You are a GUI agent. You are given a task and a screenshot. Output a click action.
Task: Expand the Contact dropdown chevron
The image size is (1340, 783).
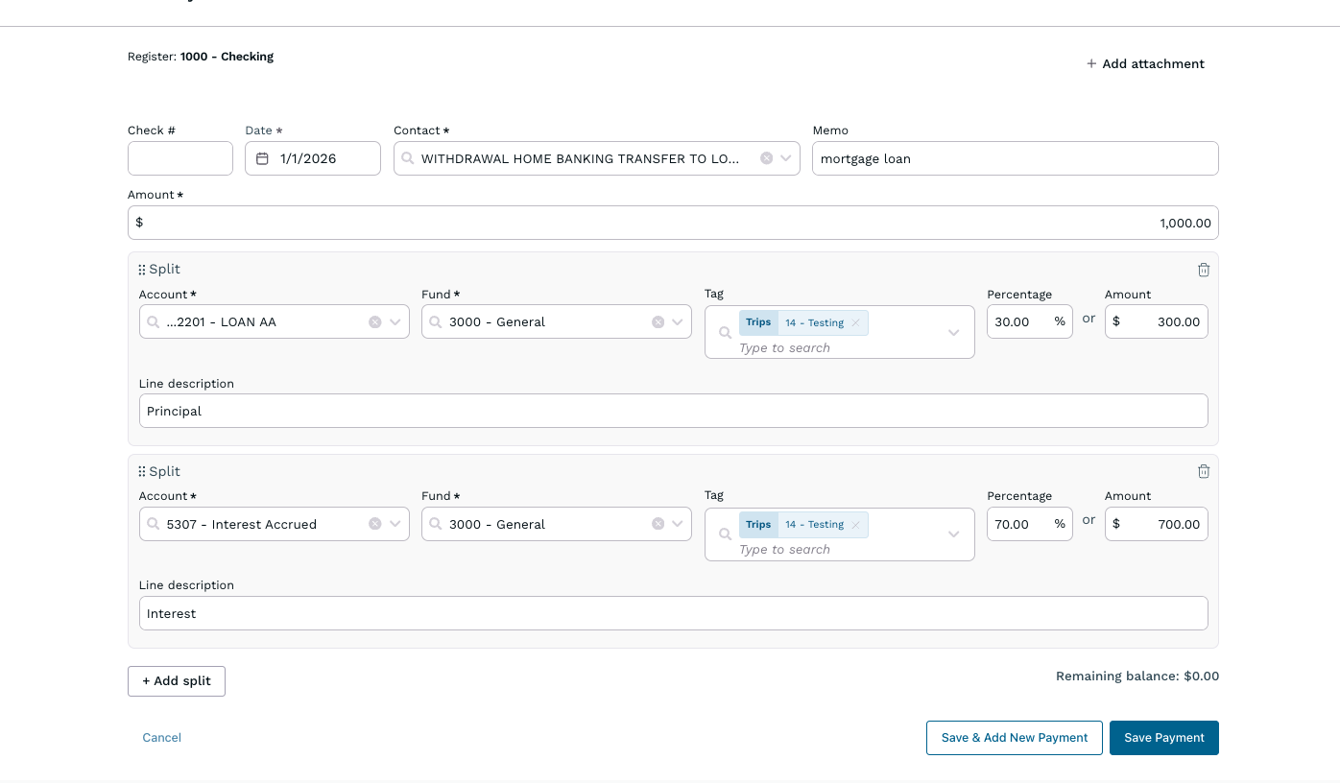[787, 157]
